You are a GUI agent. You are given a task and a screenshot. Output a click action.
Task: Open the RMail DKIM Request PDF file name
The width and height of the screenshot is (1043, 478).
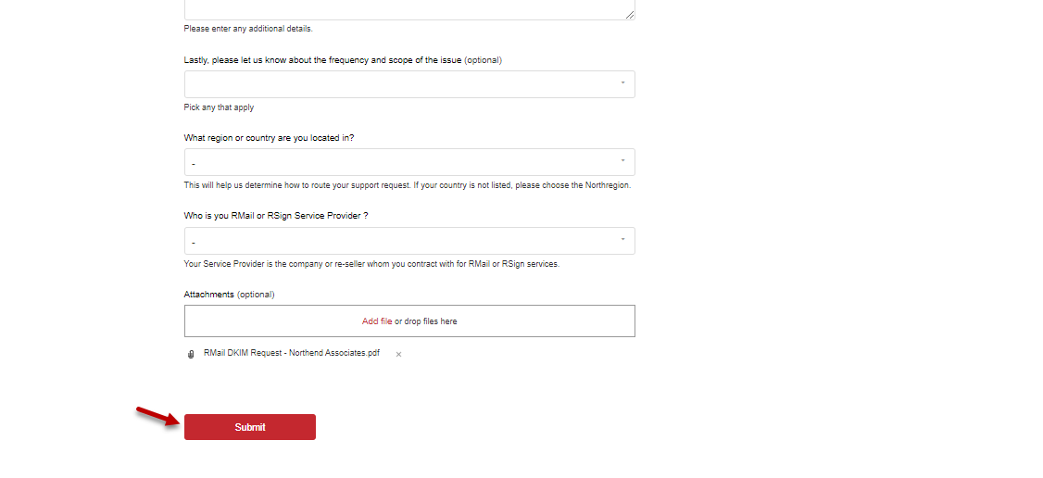(291, 353)
